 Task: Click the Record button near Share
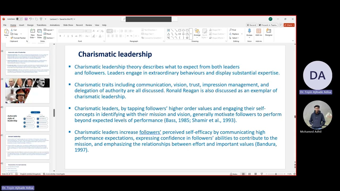pos(251,25)
